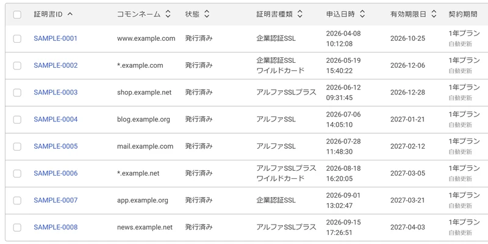Click expiry date 2027-03-05

click(x=407, y=173)
